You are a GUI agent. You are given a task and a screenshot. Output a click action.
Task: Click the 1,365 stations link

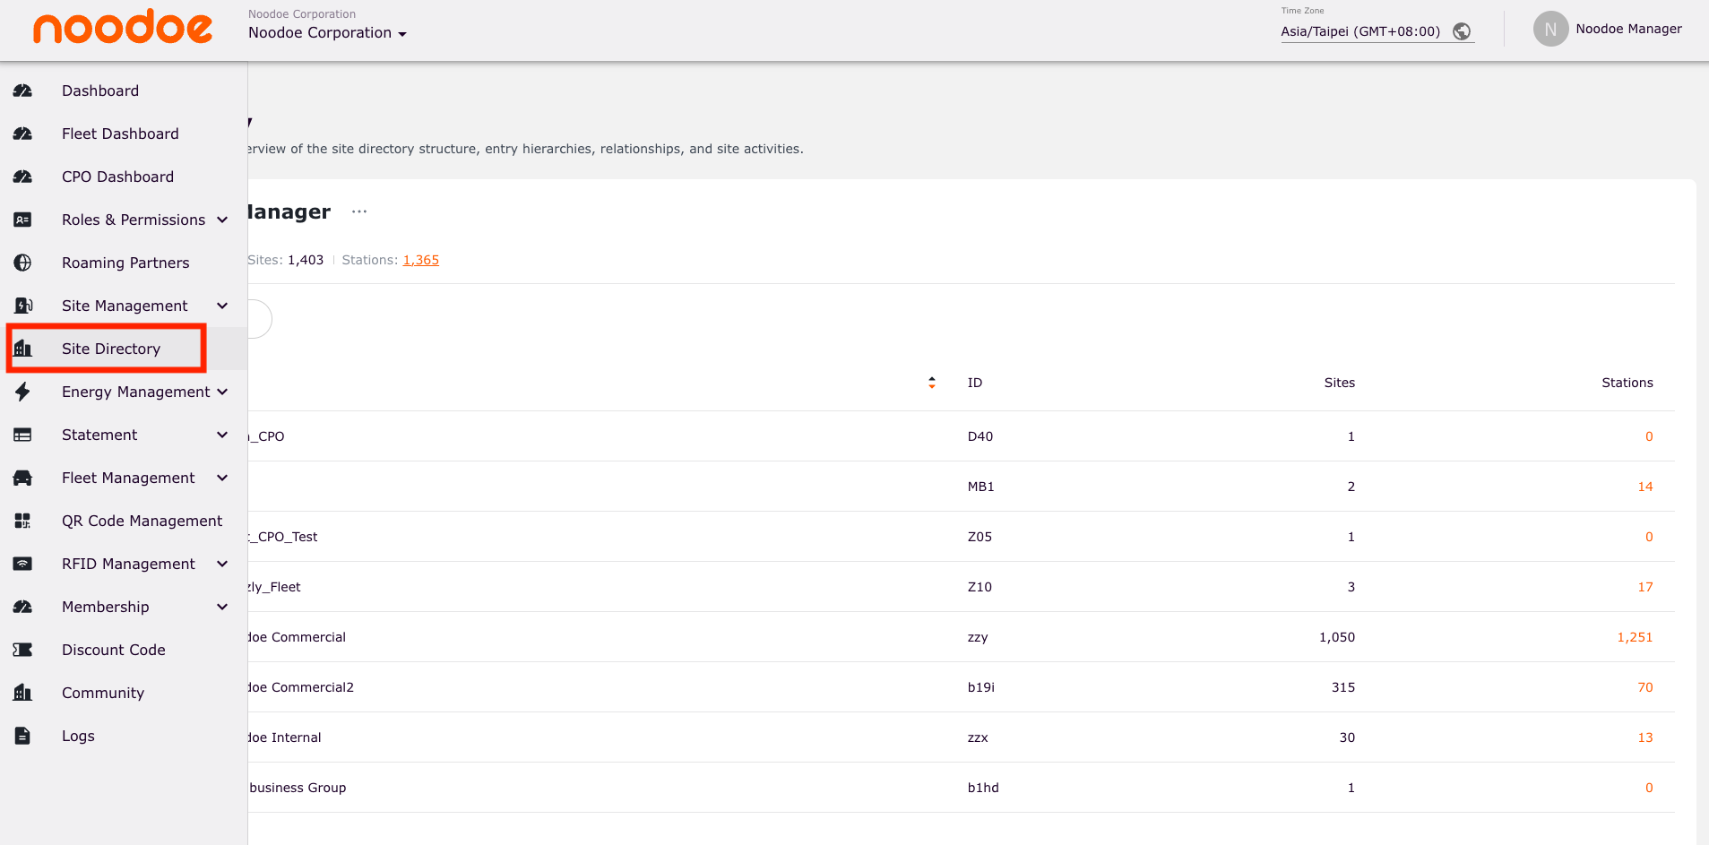pyautogui.click(x=420, y=260)
